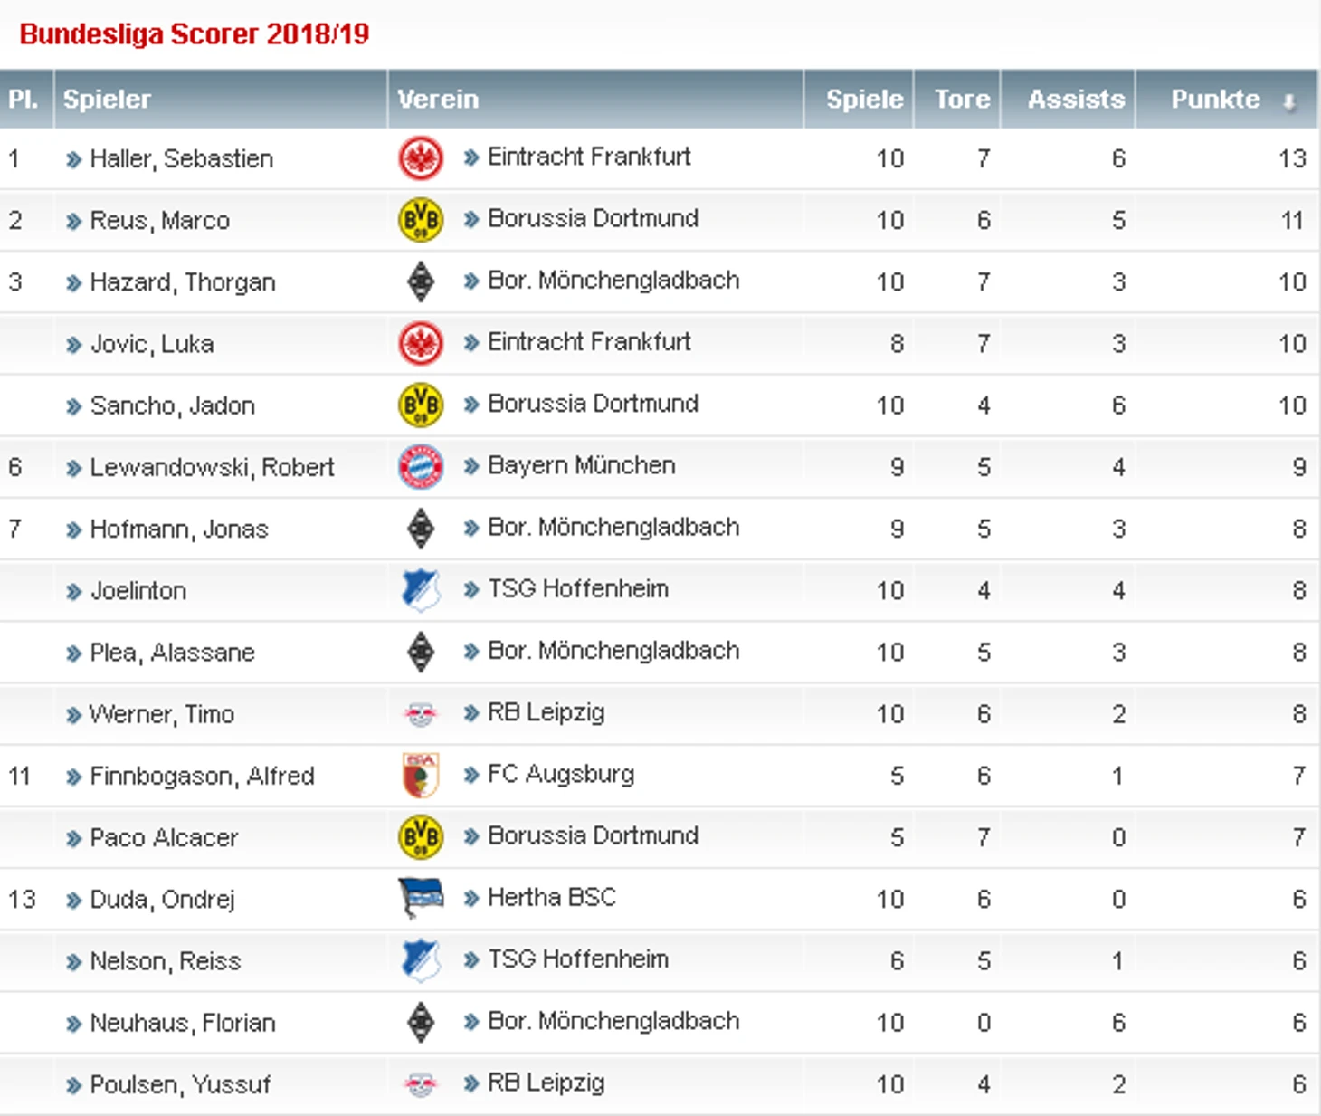Open the Hertha BSC club link

click(551, 898)
